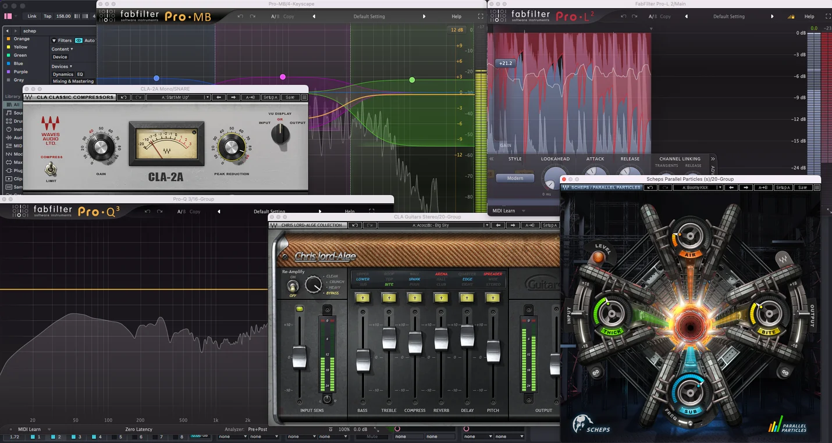Open hamburger menu in CLA-2A toolbar
832x443 pixels.
point(304,97)
